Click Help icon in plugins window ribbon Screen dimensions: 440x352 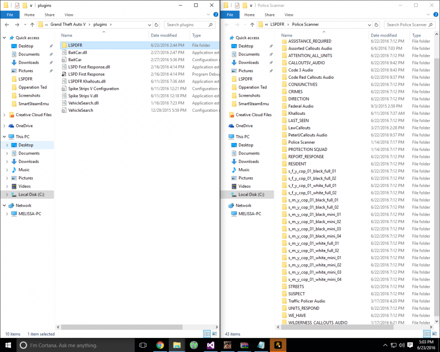point(216,15)
